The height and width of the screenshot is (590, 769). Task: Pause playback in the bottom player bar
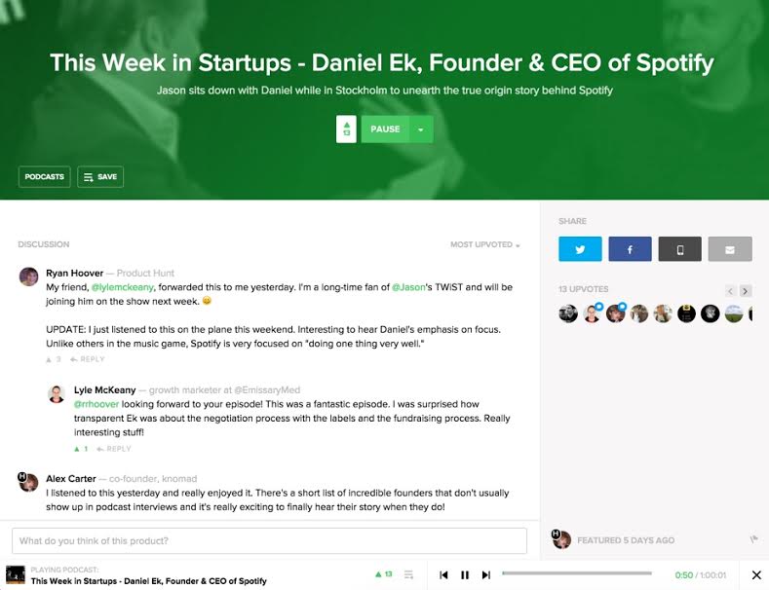[x=465, y=575]
